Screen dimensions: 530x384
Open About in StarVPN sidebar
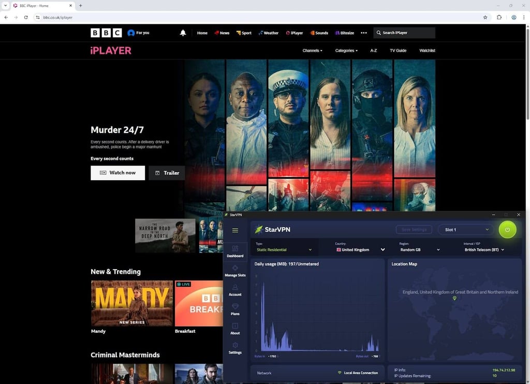coord(235,329)
